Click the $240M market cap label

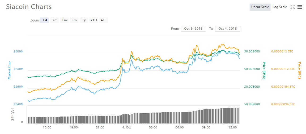(x=19, y=104)
